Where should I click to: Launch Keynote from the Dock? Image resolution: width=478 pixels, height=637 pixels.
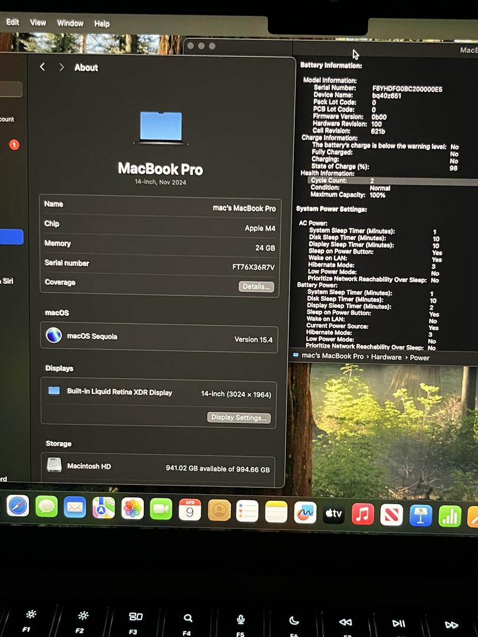pos(421,515)
